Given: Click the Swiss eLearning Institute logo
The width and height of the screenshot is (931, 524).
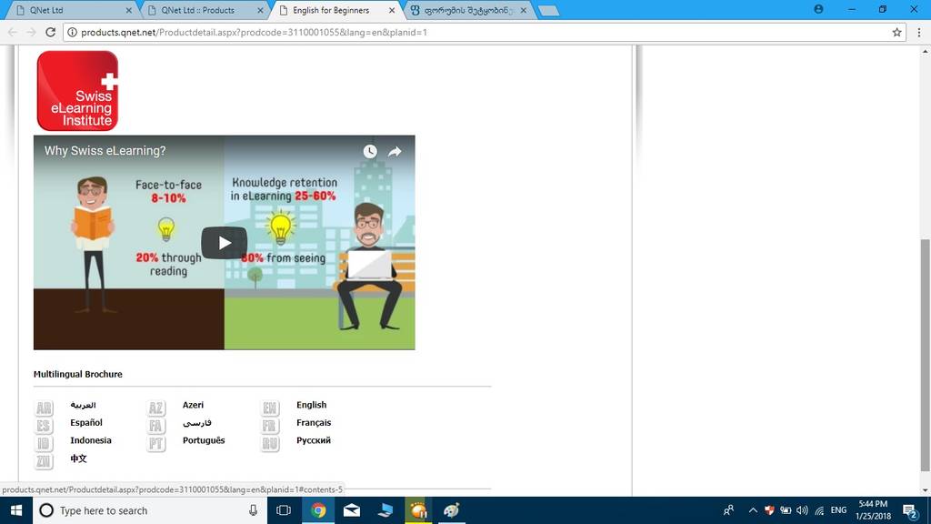Looking at the screenshot, I should (x=77, y=91).
